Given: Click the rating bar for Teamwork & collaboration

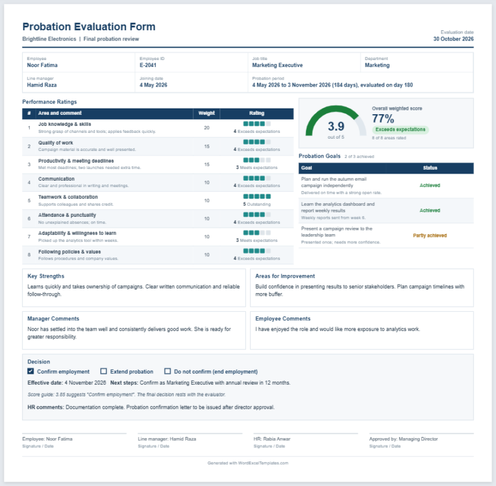Looking at the screenshot, I should pyautogui.click(x=257, y=196).
